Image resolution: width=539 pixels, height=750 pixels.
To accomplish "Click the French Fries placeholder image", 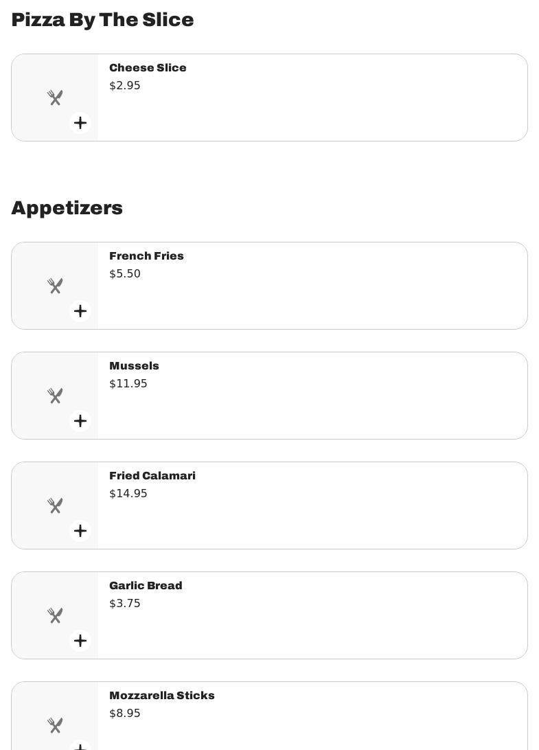I will click(x=55, y=286).
